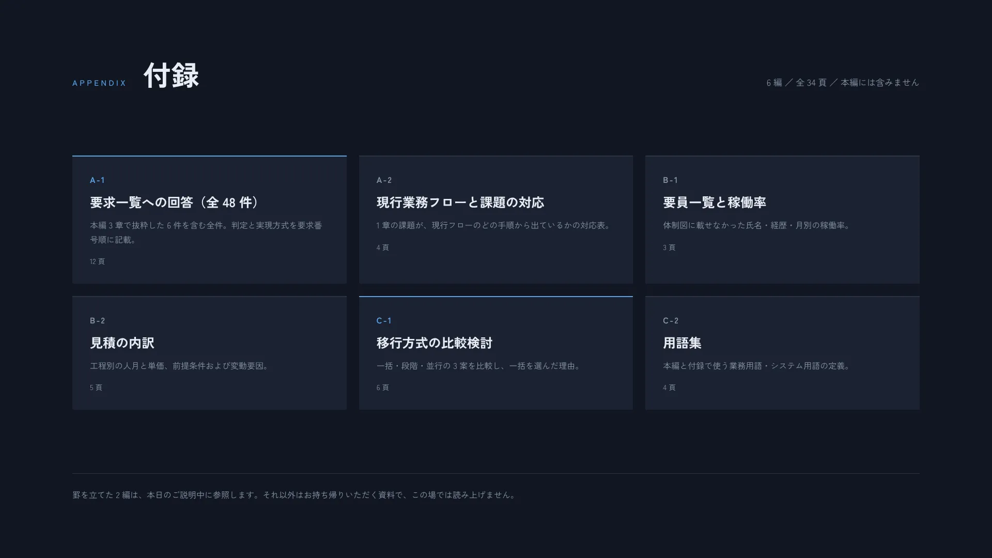Click the C-1 description starting '一括・段階・並行の'

coord(480,366)
